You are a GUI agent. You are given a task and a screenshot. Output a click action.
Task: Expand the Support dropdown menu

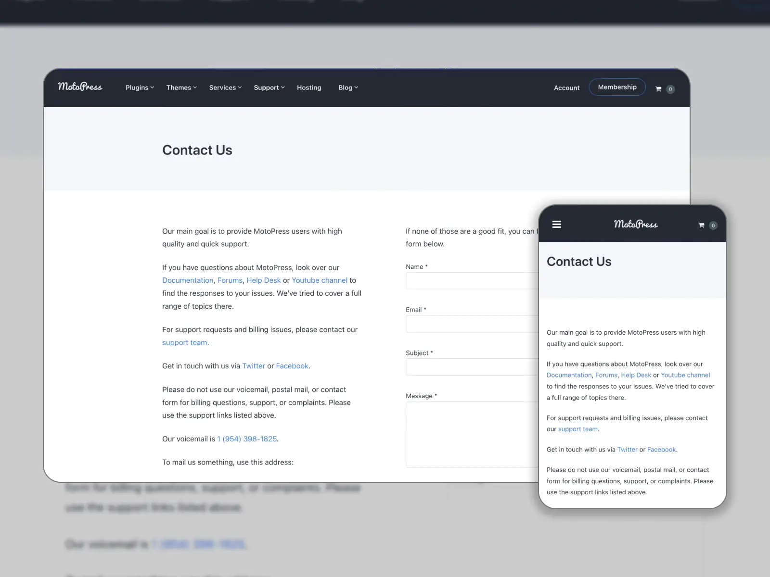pyautogui.click(x=269, y=88)
